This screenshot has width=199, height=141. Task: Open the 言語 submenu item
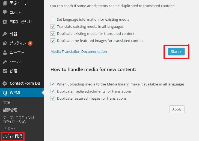click(7, 103)
